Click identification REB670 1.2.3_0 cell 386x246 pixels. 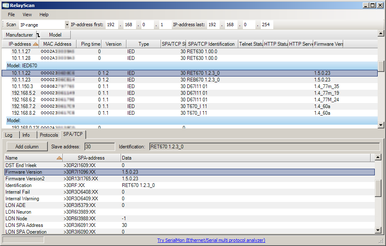[x=203, y=80]
